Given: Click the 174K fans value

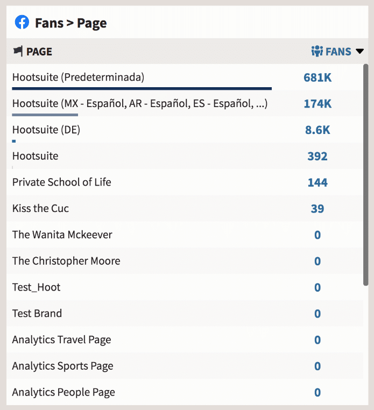Looking at the screenshot, I should tap(317, 104).
